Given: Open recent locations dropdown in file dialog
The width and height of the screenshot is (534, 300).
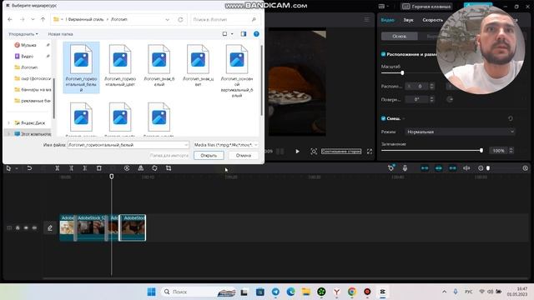Looking at the screenshot, I should (x=33, y=20).
